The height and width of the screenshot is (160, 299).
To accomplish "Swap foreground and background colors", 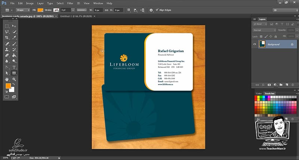I will pyautogui.click(x=13, y=84).
